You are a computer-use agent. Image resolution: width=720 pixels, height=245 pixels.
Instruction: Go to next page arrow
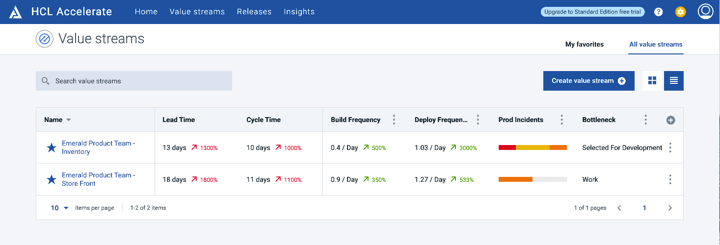[x=670, y=208]
